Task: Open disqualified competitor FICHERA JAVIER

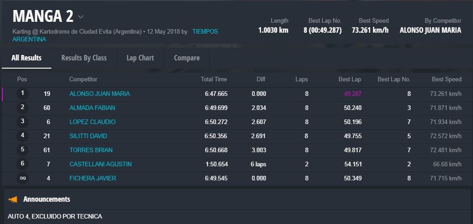Action: coord(93,178)
